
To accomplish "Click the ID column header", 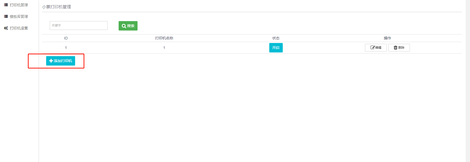I will 66,38.
